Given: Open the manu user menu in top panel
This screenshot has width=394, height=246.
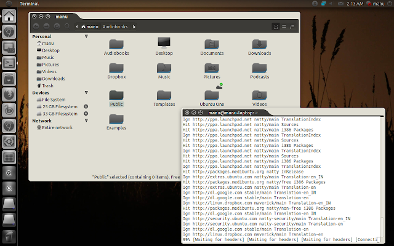Looking at the screenshot, I should tap(376, 4).
